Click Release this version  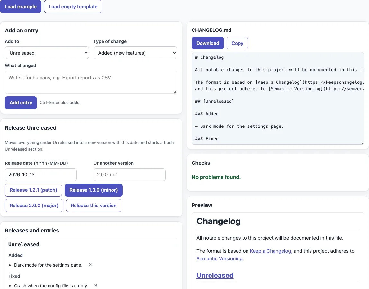(x=94, y=206)
